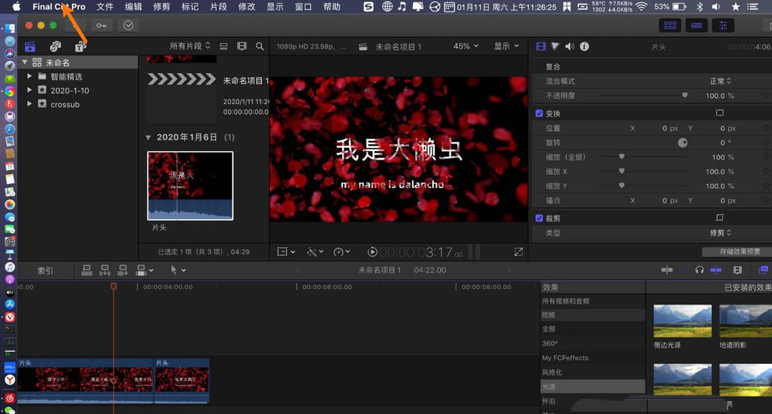772x414 pixels.
Task: Open the Audio inspector speaker icon
Action: pos(570,46)
